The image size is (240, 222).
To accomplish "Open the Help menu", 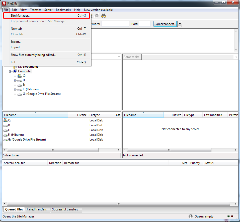I will 77,10.
